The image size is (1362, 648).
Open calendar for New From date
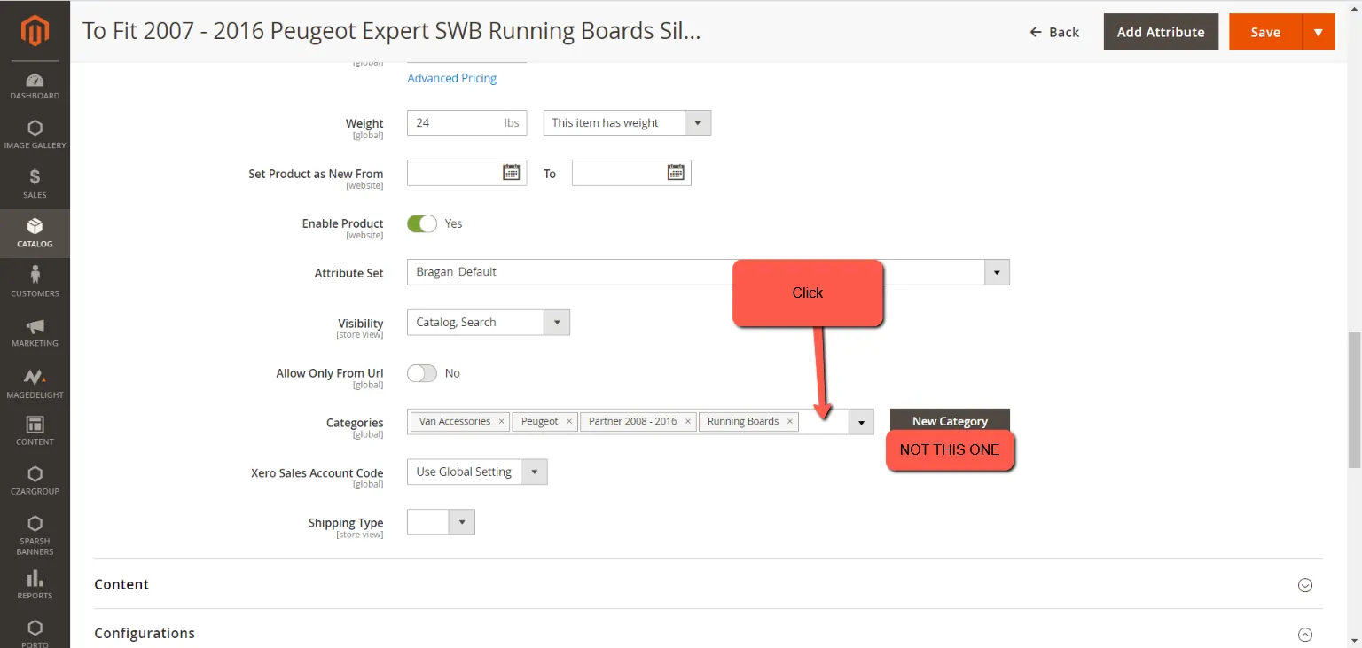pyautogui.click(x=511, y=172)
